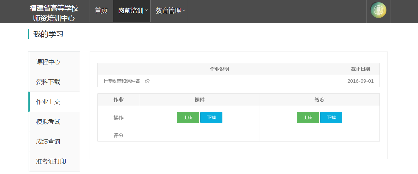
Task: Open the 首页 home menu item
Action: pos(101,11)
